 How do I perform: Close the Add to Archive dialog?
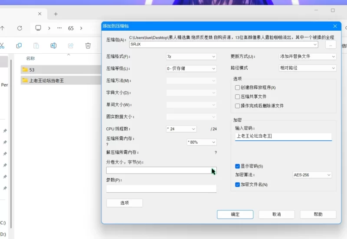click(335, 26)
